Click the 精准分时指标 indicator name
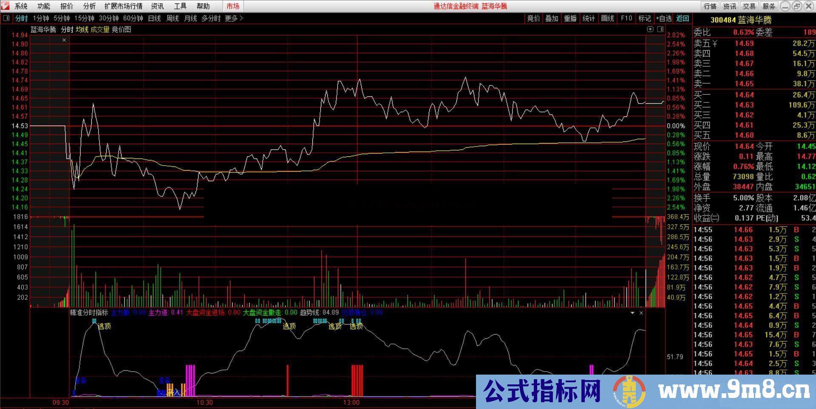816x409 pixels. [x=89, y=313]
